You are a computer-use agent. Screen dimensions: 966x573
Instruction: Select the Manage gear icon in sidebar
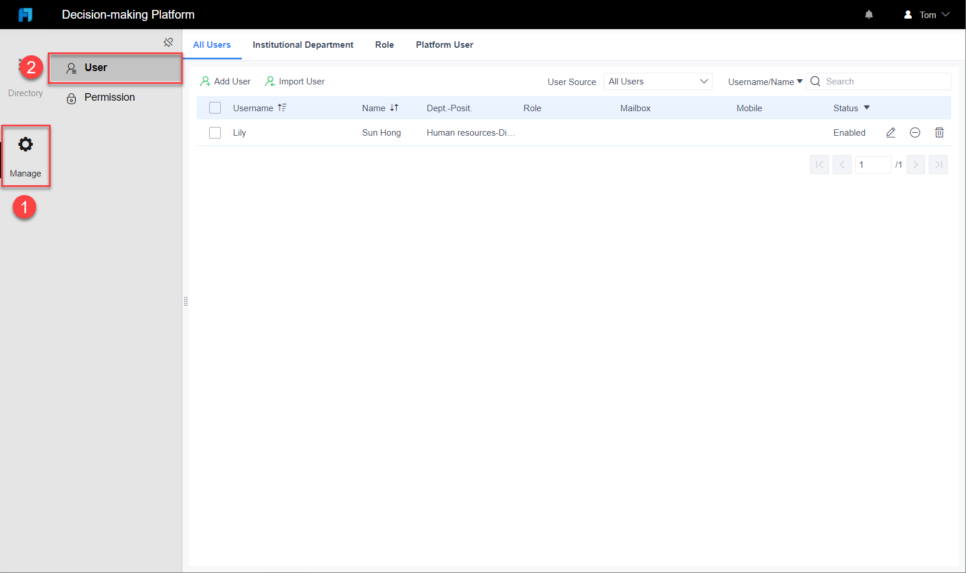tap(26, 144)
